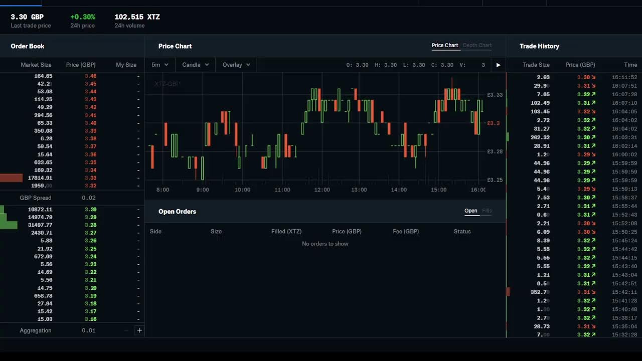
Task: Click the Trade Size column header
Action: (536, 65)
